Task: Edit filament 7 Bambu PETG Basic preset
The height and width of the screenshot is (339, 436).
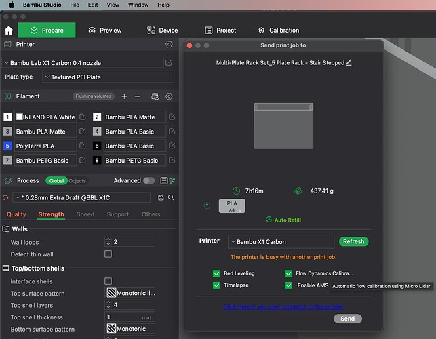Action: pyautogui.click(x=83, y=160)
